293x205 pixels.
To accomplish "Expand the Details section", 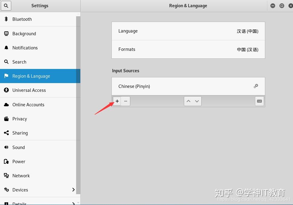I will 73,203.
